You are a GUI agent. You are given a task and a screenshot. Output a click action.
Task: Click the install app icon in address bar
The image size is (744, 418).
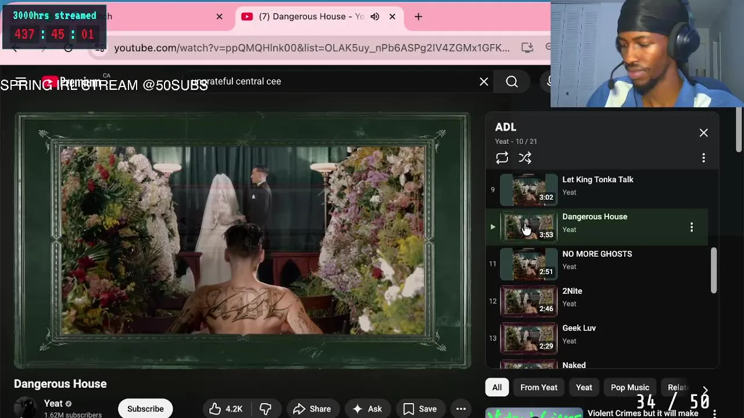pyautogui.click(x=527, y=48)
